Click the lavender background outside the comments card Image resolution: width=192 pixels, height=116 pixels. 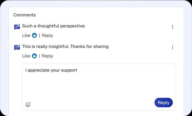coord(187,57)
